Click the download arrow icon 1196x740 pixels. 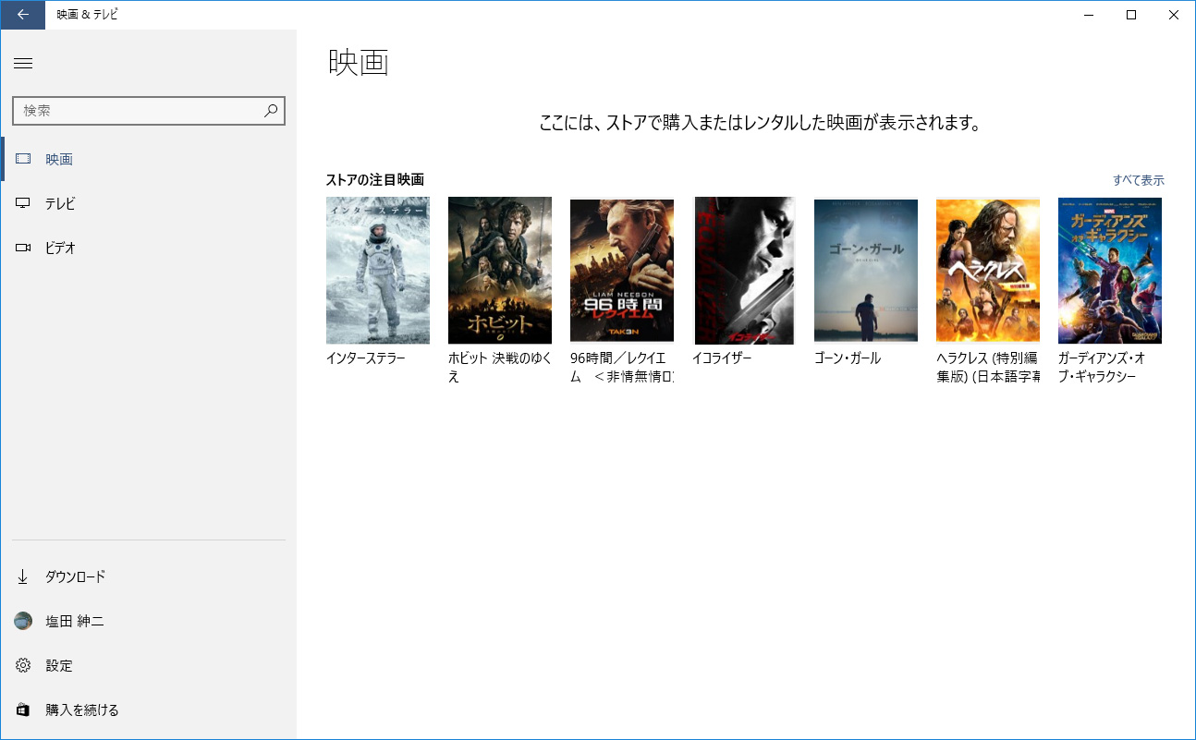23,576
